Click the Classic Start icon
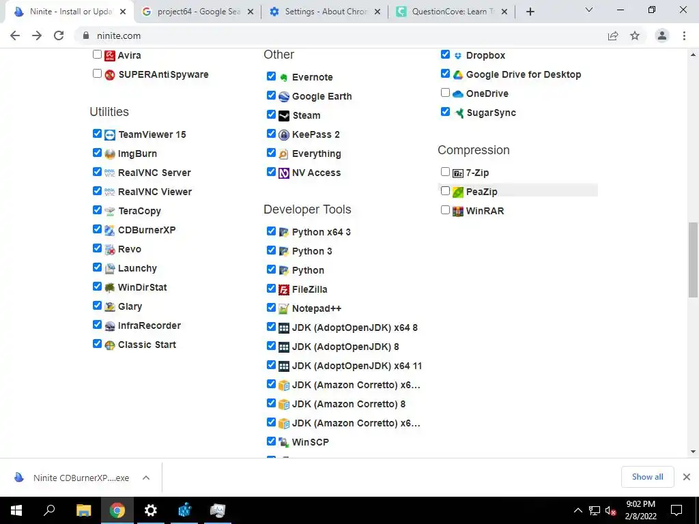Viewport: 699px width, 524px height. pyautogui.click(x=110, y=345)
